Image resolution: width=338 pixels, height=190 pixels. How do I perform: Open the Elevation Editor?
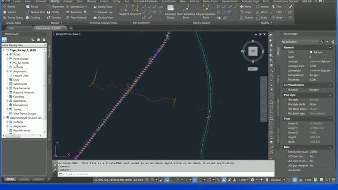pyautogui.click(x=170, y=12)
